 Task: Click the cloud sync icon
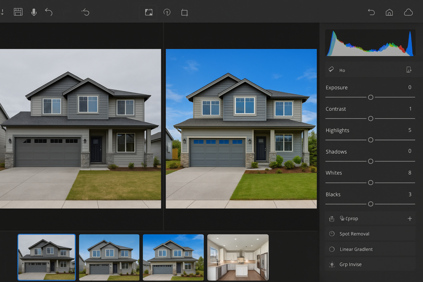point(408,12)
